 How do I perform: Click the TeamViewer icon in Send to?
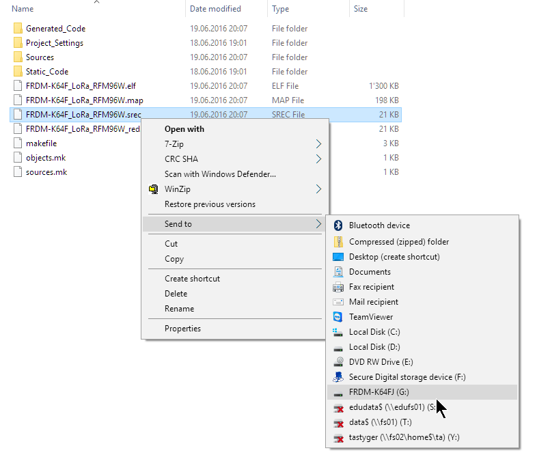click(x=338, y=317)
